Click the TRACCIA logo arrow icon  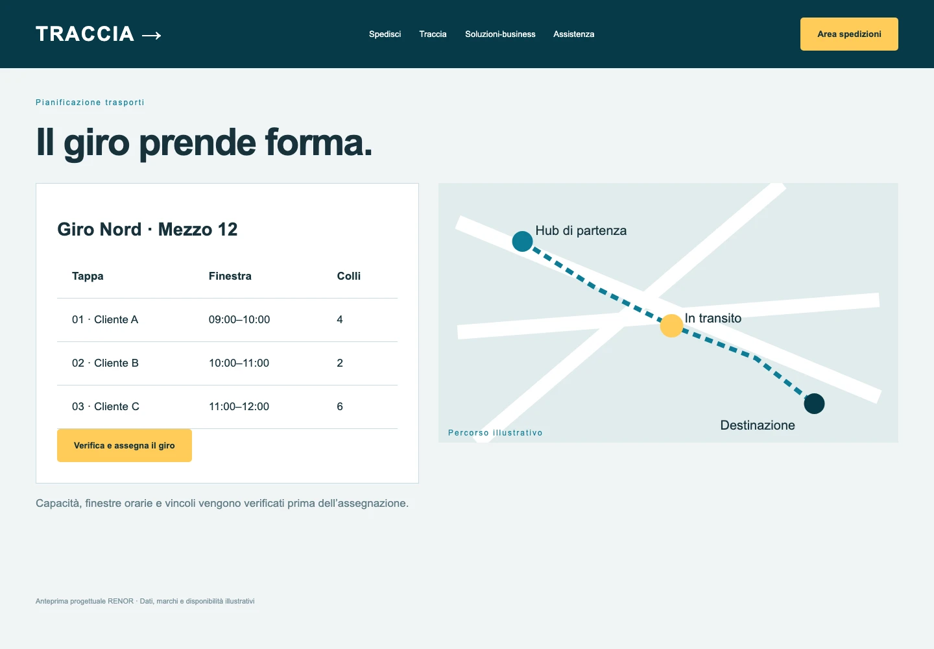151,36
